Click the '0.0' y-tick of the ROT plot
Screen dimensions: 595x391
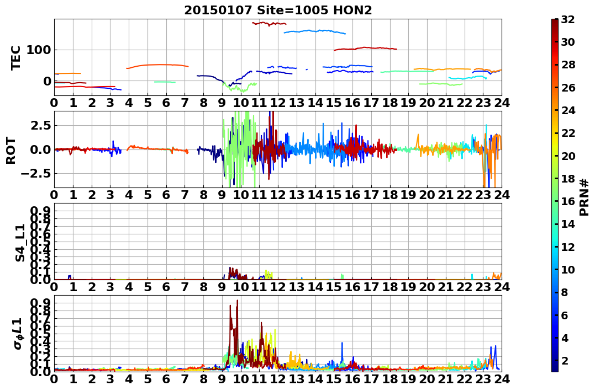point(39,149)
